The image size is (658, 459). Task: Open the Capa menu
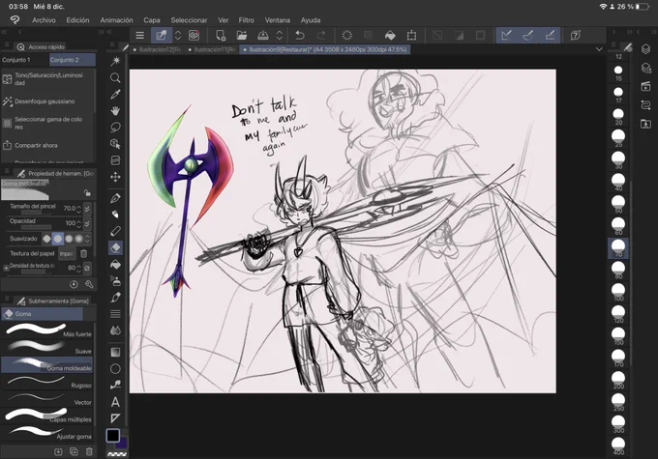(x=152, y=20)
